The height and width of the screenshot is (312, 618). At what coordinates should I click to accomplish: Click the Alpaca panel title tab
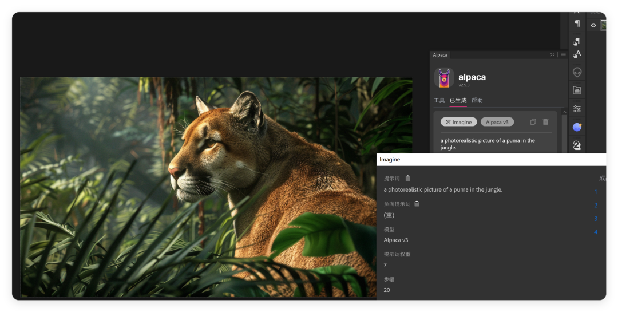click(440, 55)
